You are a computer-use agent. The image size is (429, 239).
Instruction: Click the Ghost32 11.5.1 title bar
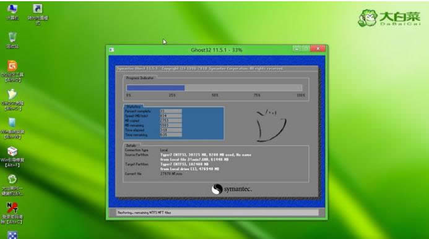click(x=217, y=50)
